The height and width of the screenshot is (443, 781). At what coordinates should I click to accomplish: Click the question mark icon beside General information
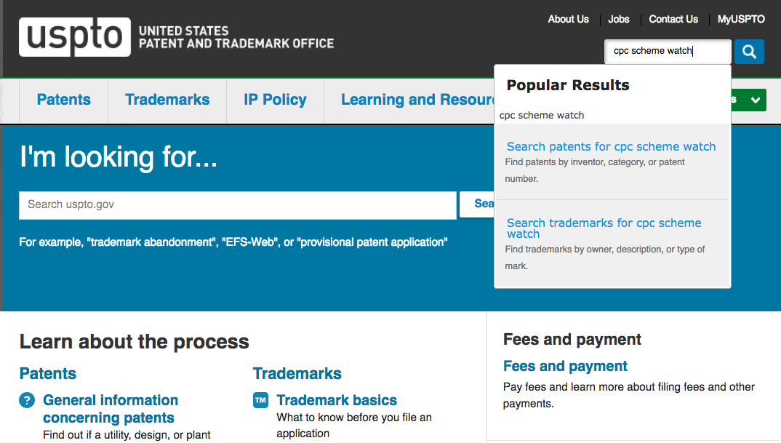(x=27, y=400)
